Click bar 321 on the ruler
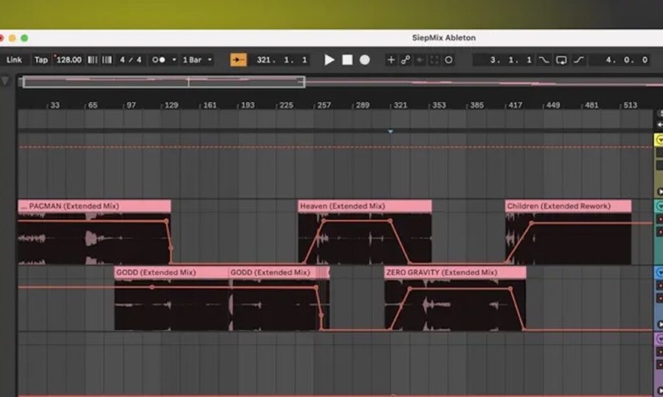This screenshot has width=663, height=397. pyautogui.click(x=400, y=105)
